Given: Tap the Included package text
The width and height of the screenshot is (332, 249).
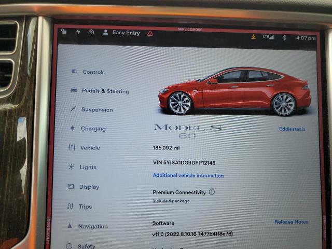Looking at the screenshot, I should pos(171,201).
